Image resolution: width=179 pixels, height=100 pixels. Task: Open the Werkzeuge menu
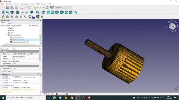pos(24,4)
